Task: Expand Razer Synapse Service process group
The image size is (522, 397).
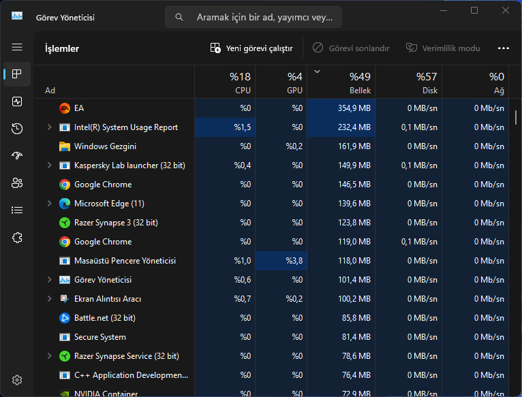Action: (x=49, y=356)
